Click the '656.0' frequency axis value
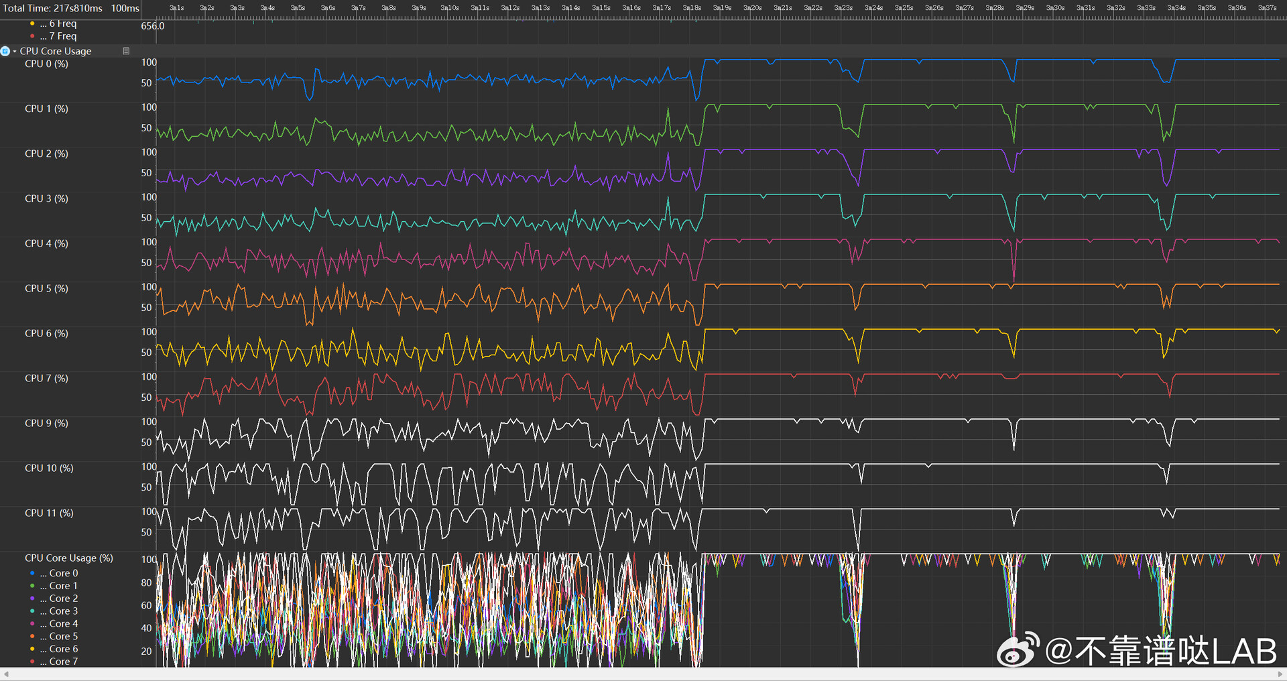 (153, 26)
